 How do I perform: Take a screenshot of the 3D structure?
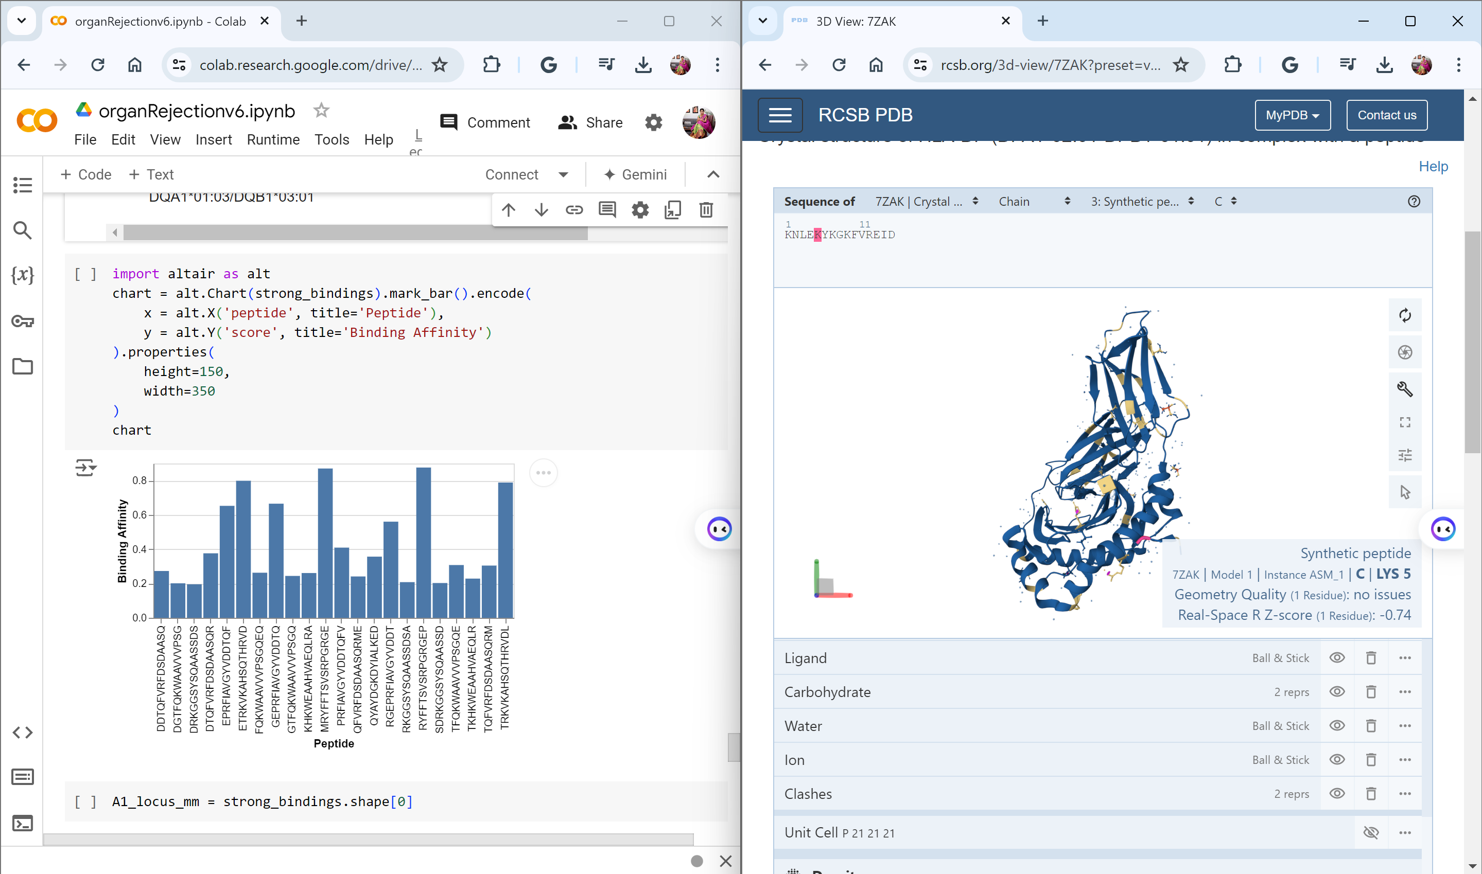point(1405,352)
